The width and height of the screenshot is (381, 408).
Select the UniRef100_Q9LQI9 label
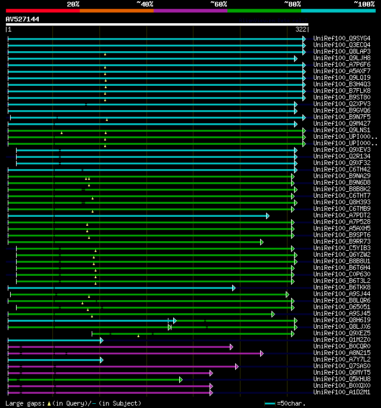click(x=342, y=77)
